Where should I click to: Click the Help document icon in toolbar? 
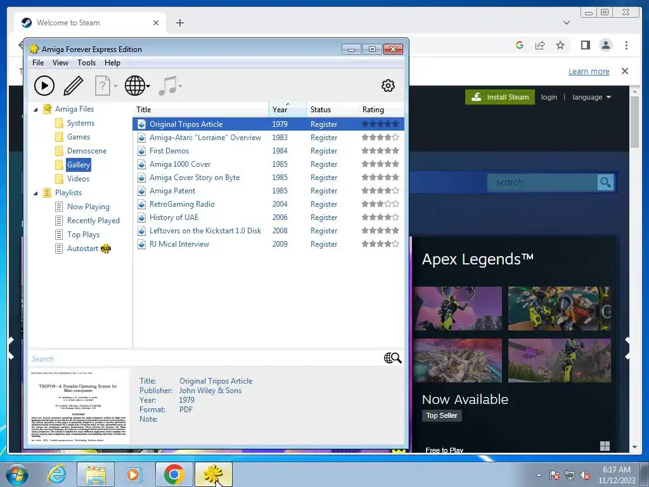click(102, 86)
